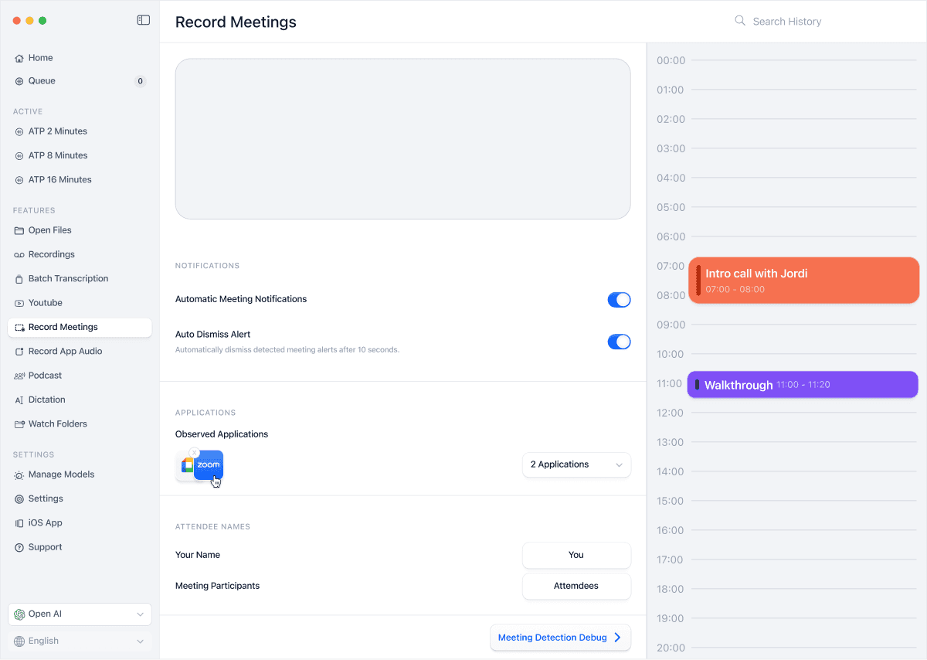
Task: Click the Queue icon in sidebar
Action: [19, 81]
